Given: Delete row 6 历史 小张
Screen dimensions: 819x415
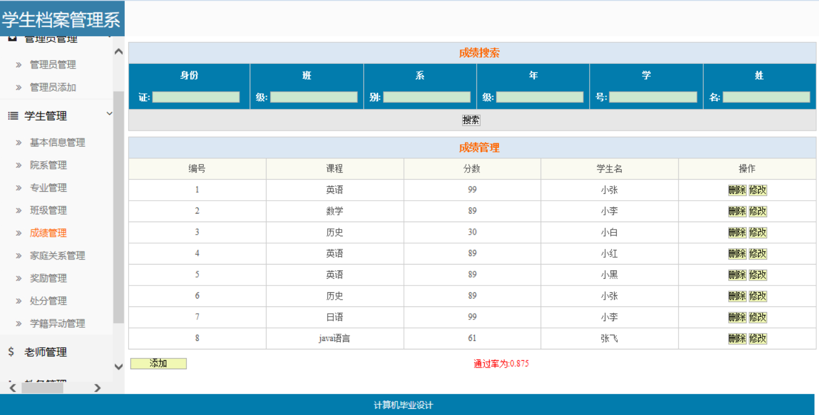Looking at the screenshot, I should coord(737,296).
